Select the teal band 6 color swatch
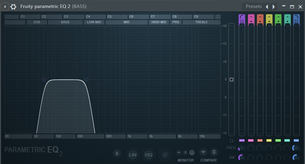 287,140
